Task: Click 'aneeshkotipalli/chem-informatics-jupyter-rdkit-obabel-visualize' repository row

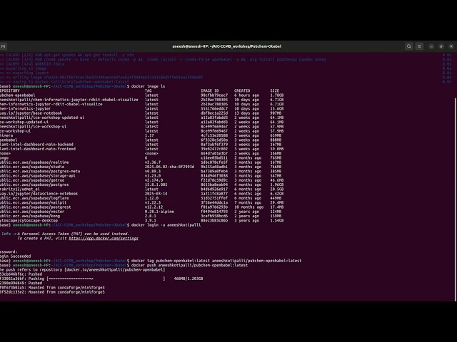Action: (69, 100)
